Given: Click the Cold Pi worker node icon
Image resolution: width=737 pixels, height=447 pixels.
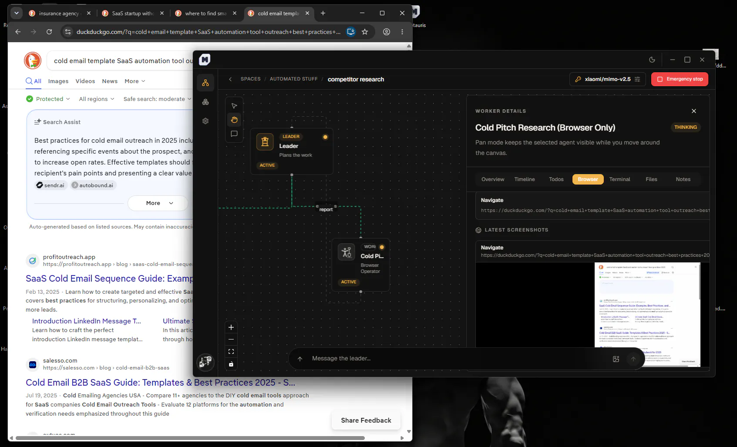Looking at the screenshot, I should pos(347,252).
